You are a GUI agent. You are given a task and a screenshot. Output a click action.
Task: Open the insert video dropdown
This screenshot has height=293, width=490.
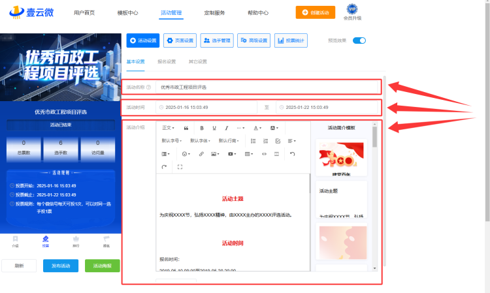point(232,154)
